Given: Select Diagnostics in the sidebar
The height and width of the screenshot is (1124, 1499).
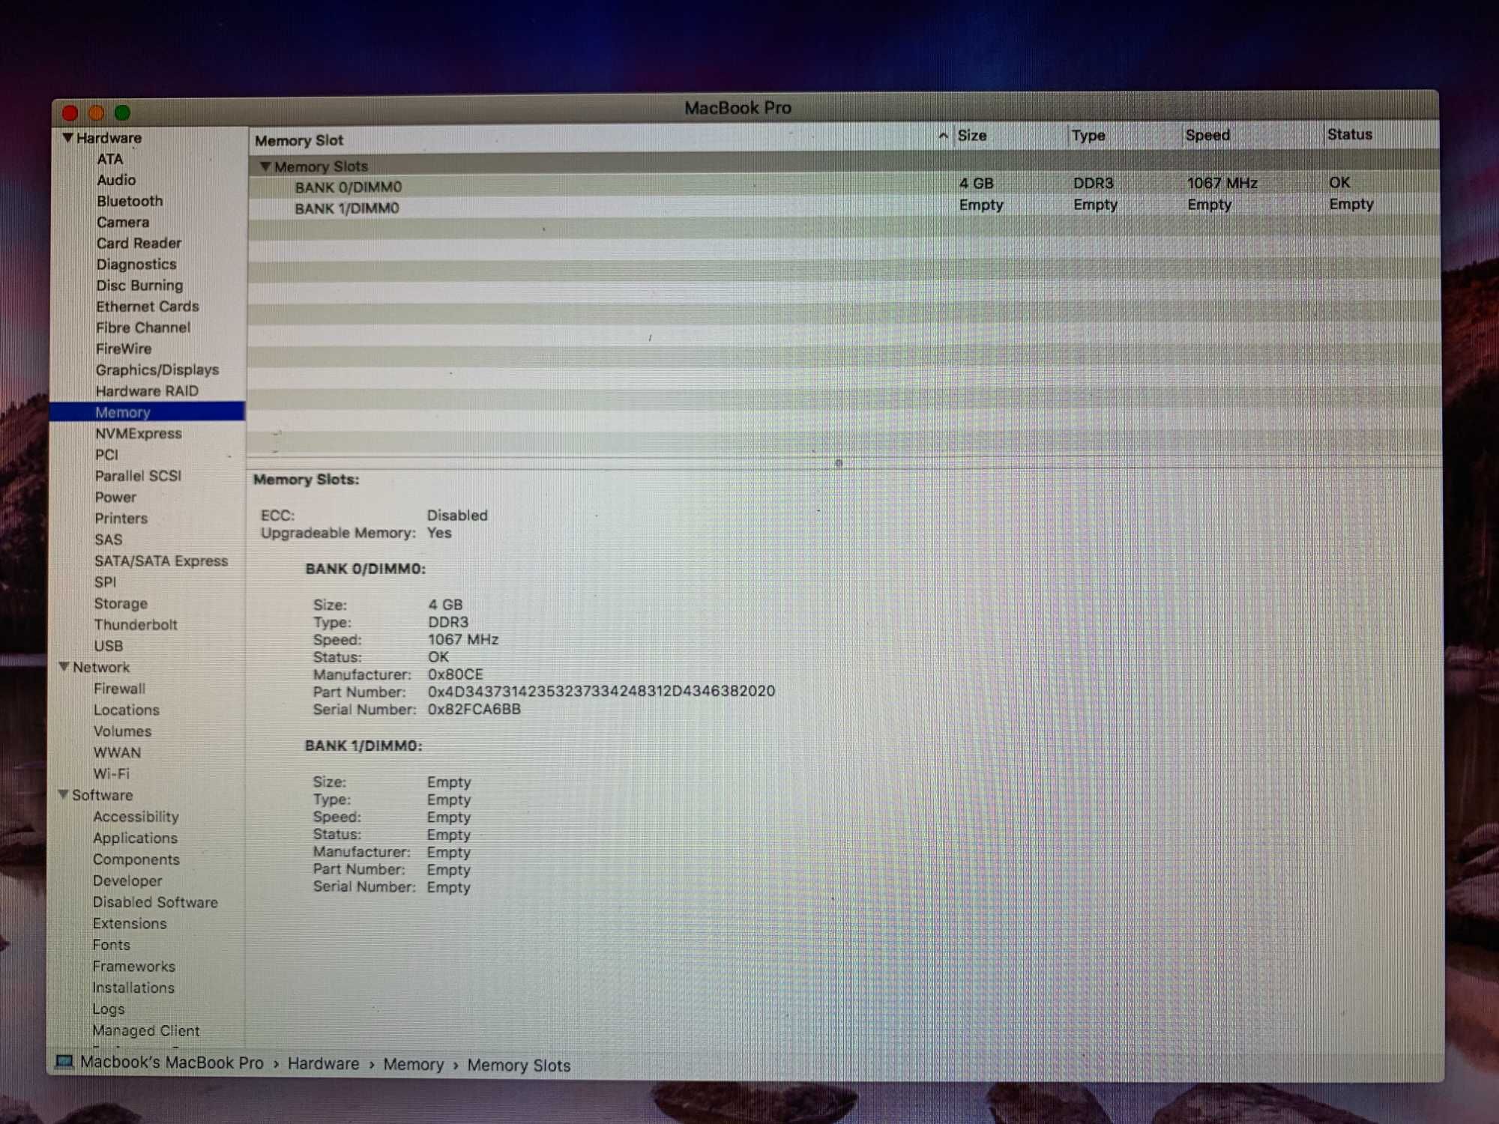Looking at the screenshot, I should 136,265.
